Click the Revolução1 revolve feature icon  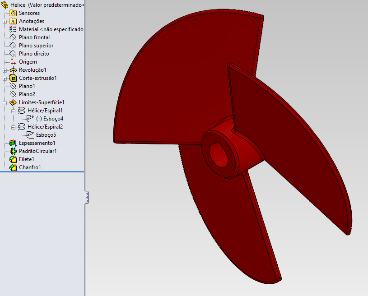point(13,70)
